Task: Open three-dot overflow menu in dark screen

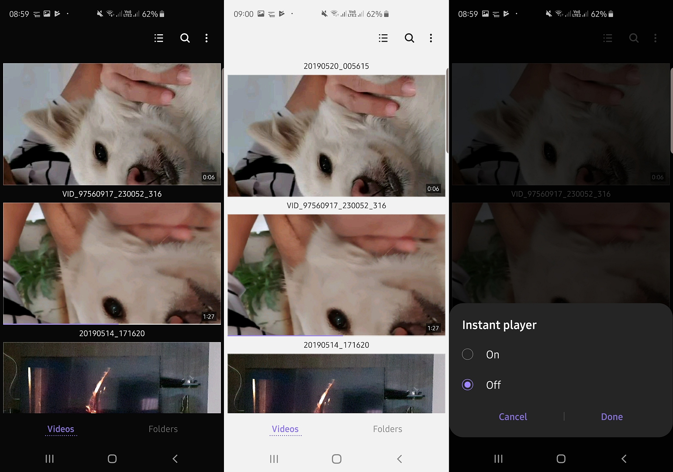Action: coord(206,38)
